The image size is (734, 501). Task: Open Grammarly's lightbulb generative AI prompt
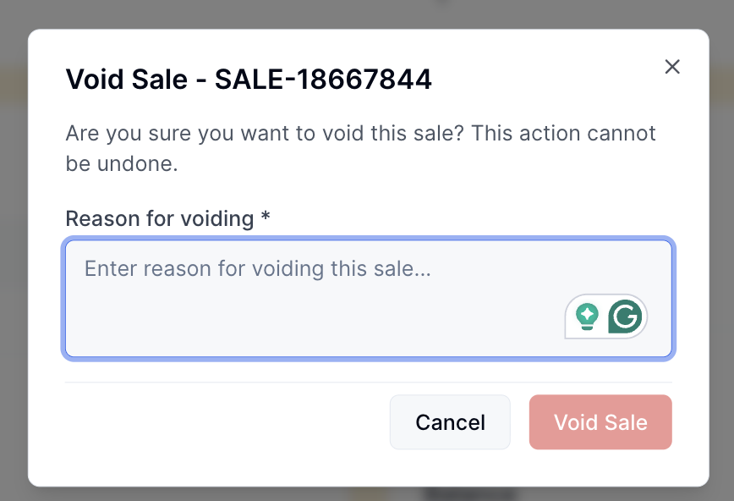click(x=587, y=317)
